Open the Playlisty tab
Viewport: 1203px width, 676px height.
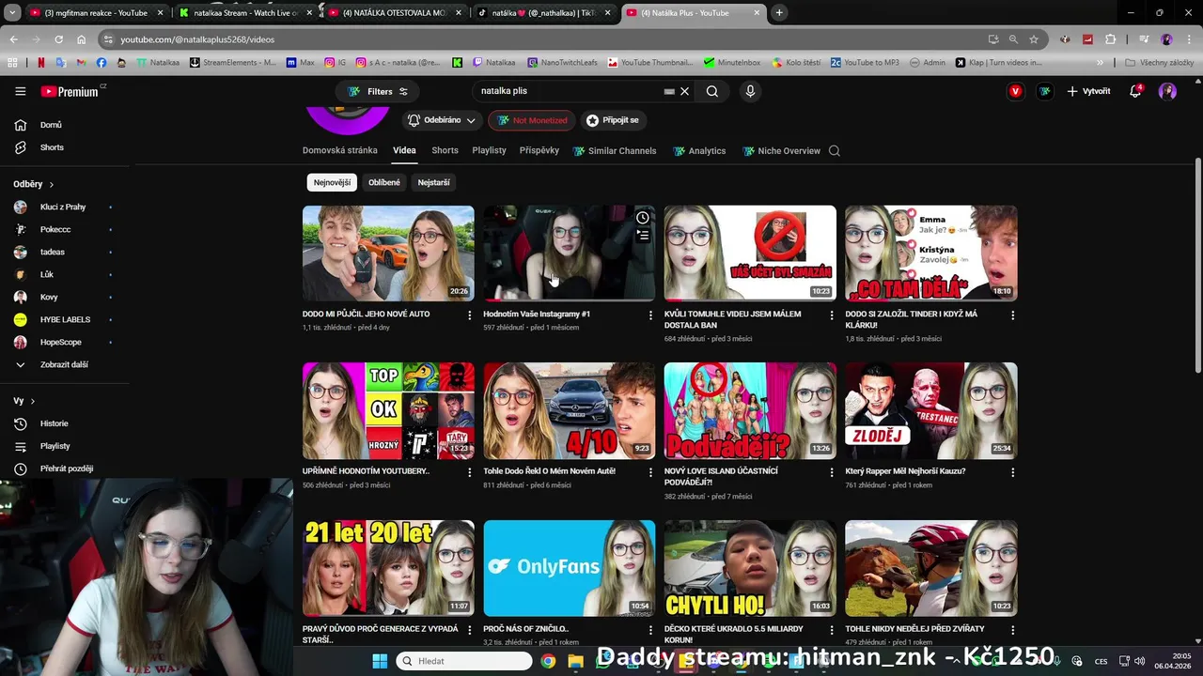pyautogui.click(x=489, y=150)
